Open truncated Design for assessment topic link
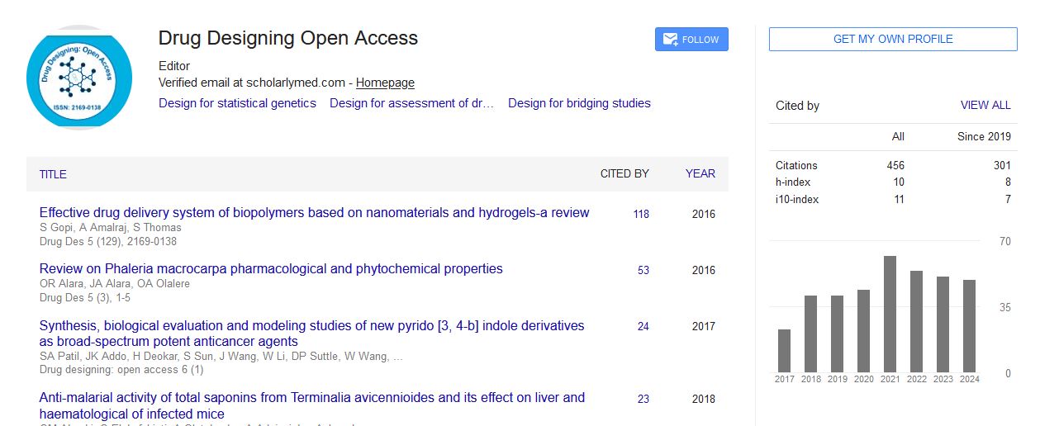Image resolution: width=1059 pixels, height=426 pixels. [x=411, y=103]
